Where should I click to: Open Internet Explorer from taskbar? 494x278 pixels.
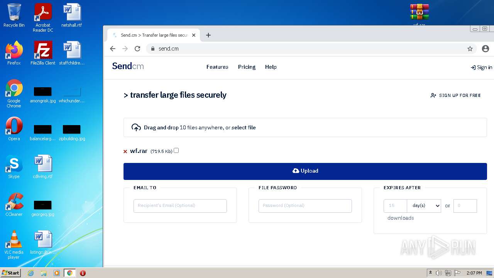(31, 273)
